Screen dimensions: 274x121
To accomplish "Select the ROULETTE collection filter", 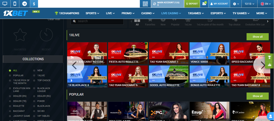I will (19, 106).
